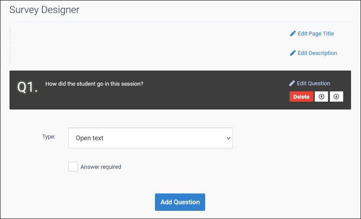Click the pencil icon beside Edit Description
The width and height of the screenshot is (361, 219).
pos(293,53)
